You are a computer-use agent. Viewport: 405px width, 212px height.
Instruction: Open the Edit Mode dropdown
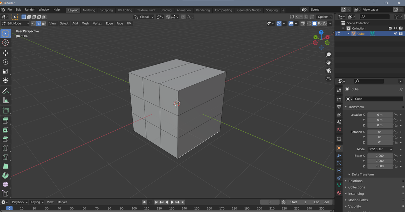(x=15, y=23)
